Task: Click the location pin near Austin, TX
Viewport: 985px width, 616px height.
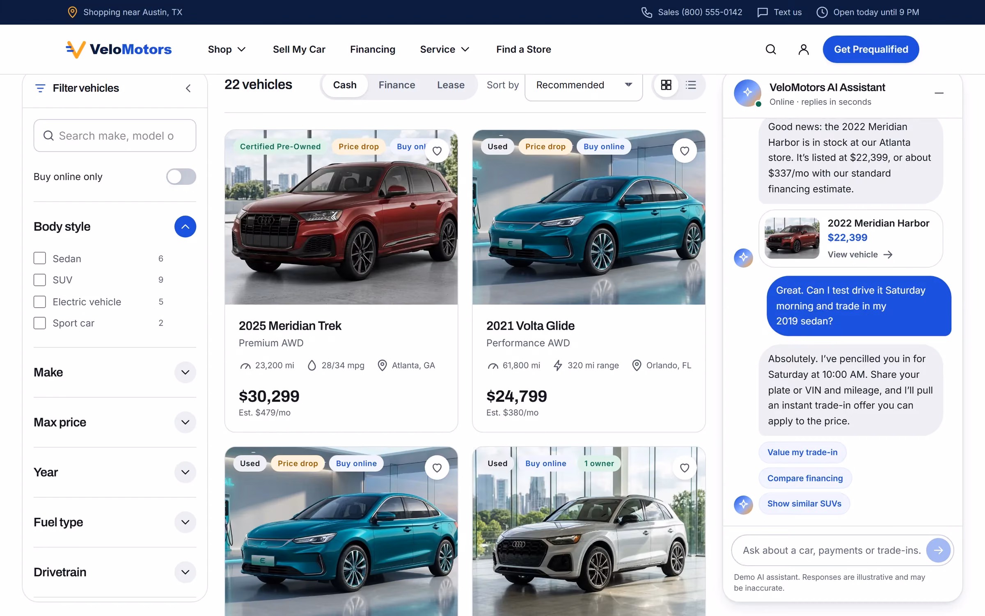Action: (x=72, y=12)
